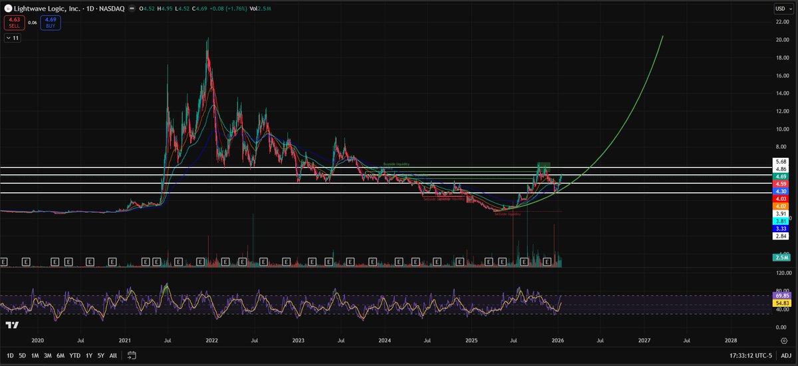
Task: Select the 1Y time range
Action: (88, 355)
